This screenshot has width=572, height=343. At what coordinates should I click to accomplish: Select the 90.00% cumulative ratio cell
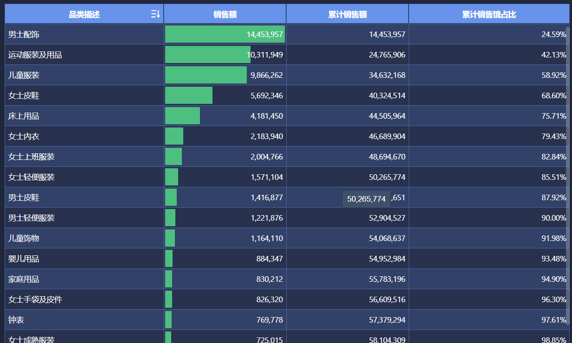[553, 218]
